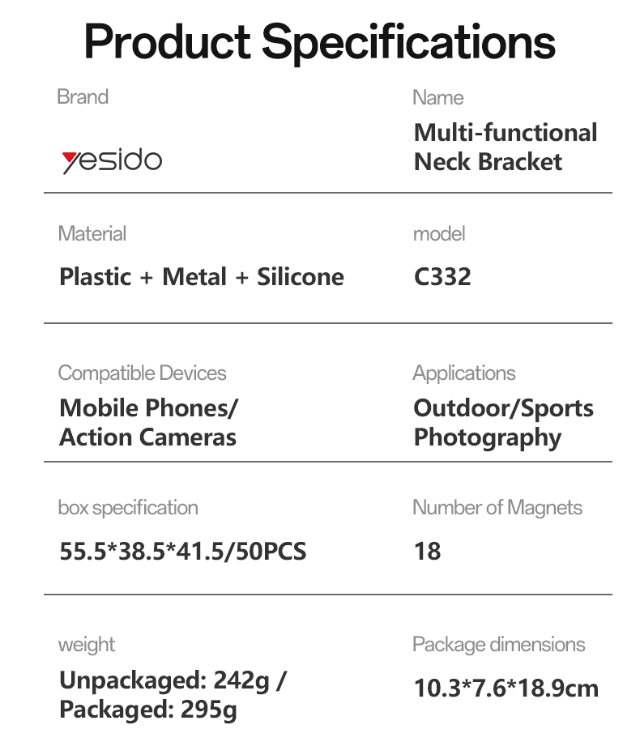Select the Plastic + Metal + Silicone value
The height and width of the screenshot is (729, 640).
tap(202, 277)
